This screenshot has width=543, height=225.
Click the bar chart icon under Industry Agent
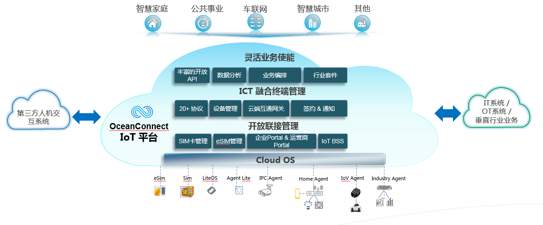[x=390, y=202]
